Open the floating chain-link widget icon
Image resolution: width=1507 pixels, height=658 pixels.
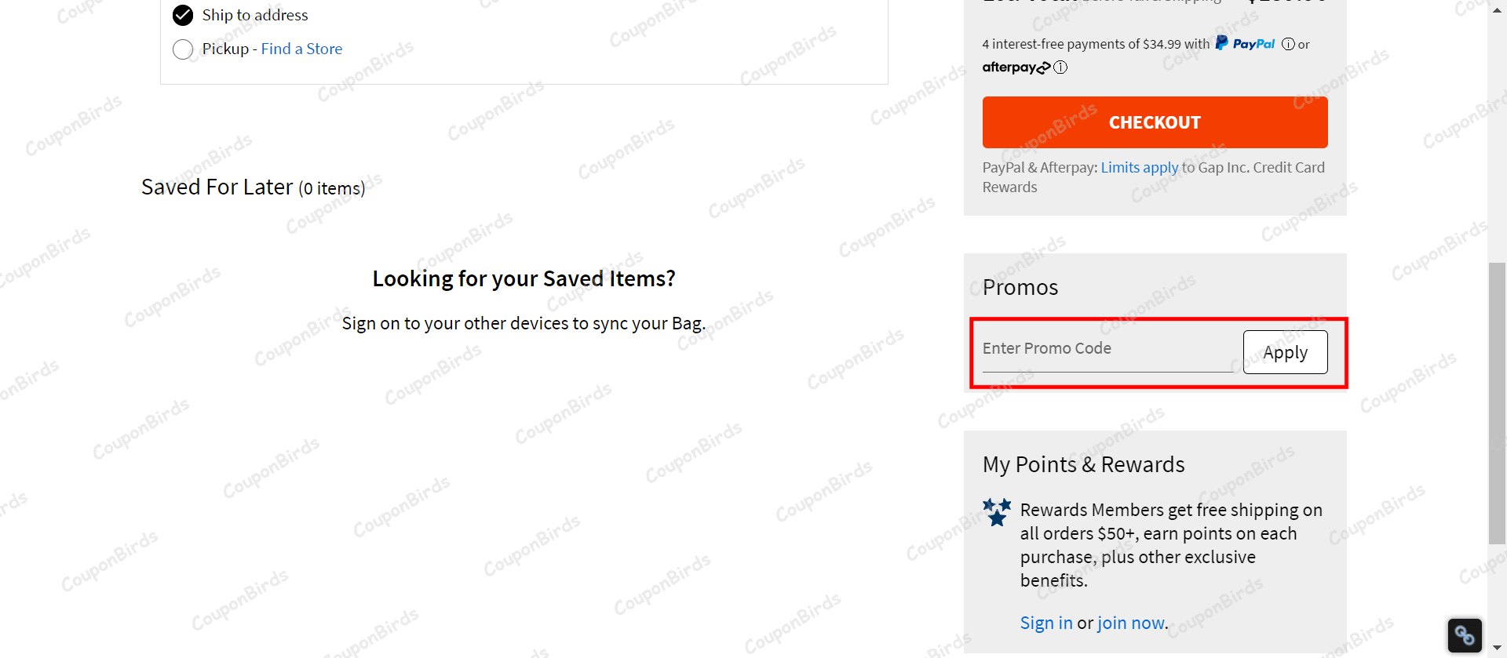[1465, 634]
